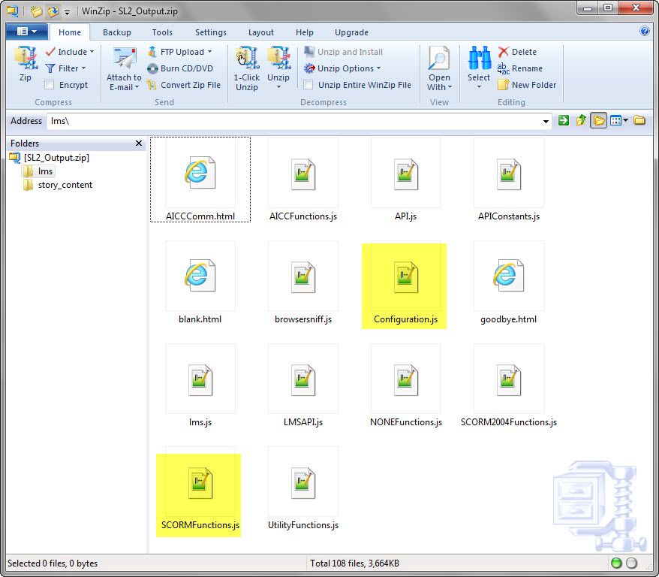Viewport: 659px width, 577px height.
Task: Open the WinZip application menu button
Action: click(26, 32)
